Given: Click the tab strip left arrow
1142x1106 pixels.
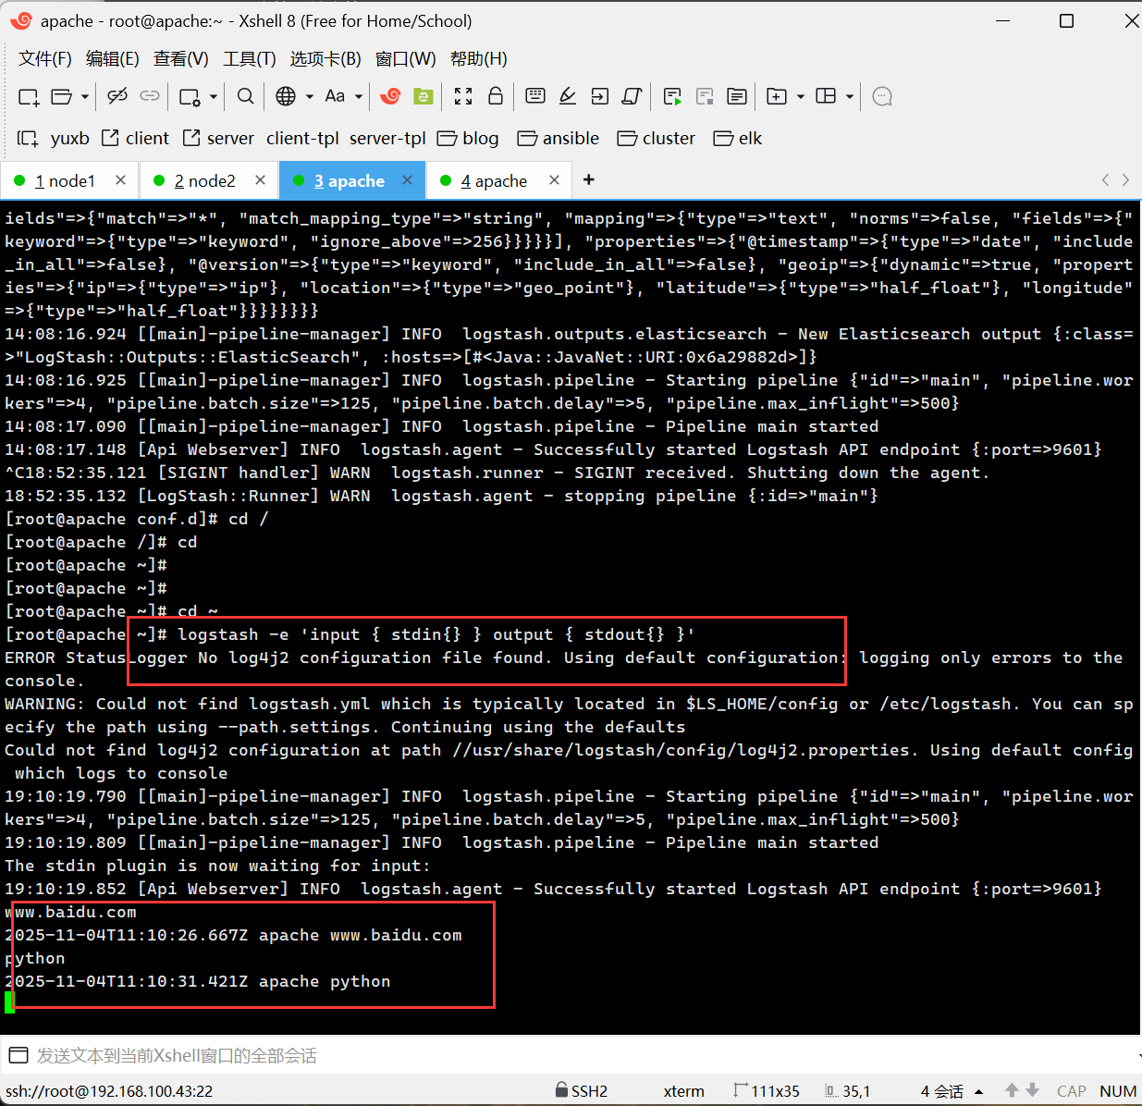Looking at the screenshot, I should point(1106,179).
